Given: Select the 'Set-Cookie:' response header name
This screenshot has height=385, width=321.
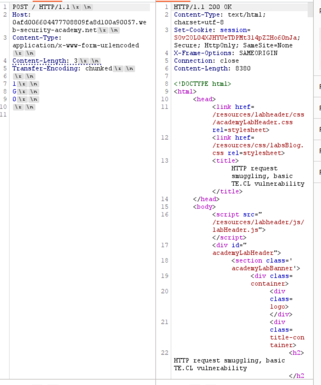Looking at the screenshot, I should pyautogui.click(x=195, y=30).
